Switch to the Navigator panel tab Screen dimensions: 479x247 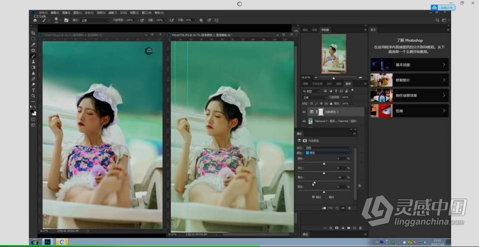[x=325, y=30]
